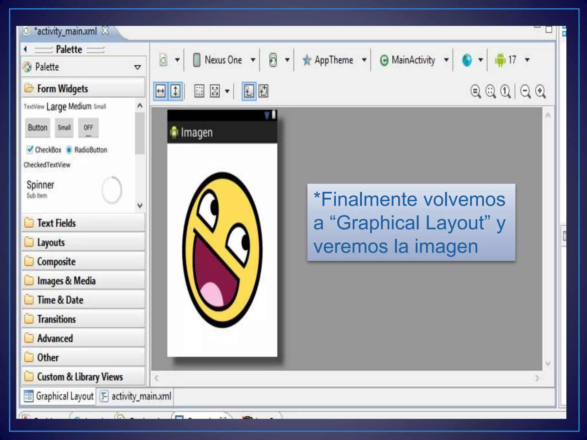The width and height of the screenshot is (587, 440).
Task: Click the palette scroll down arrow
Action: coord(140,205)
